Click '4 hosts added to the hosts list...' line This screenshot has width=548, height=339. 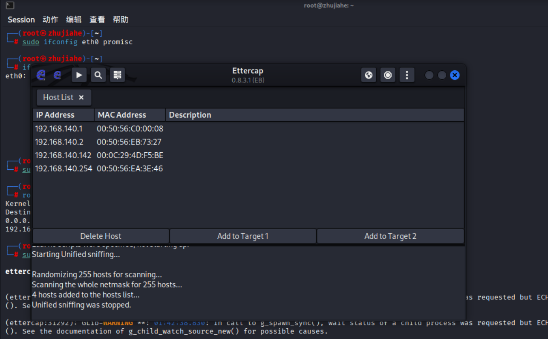pos(86,295)
